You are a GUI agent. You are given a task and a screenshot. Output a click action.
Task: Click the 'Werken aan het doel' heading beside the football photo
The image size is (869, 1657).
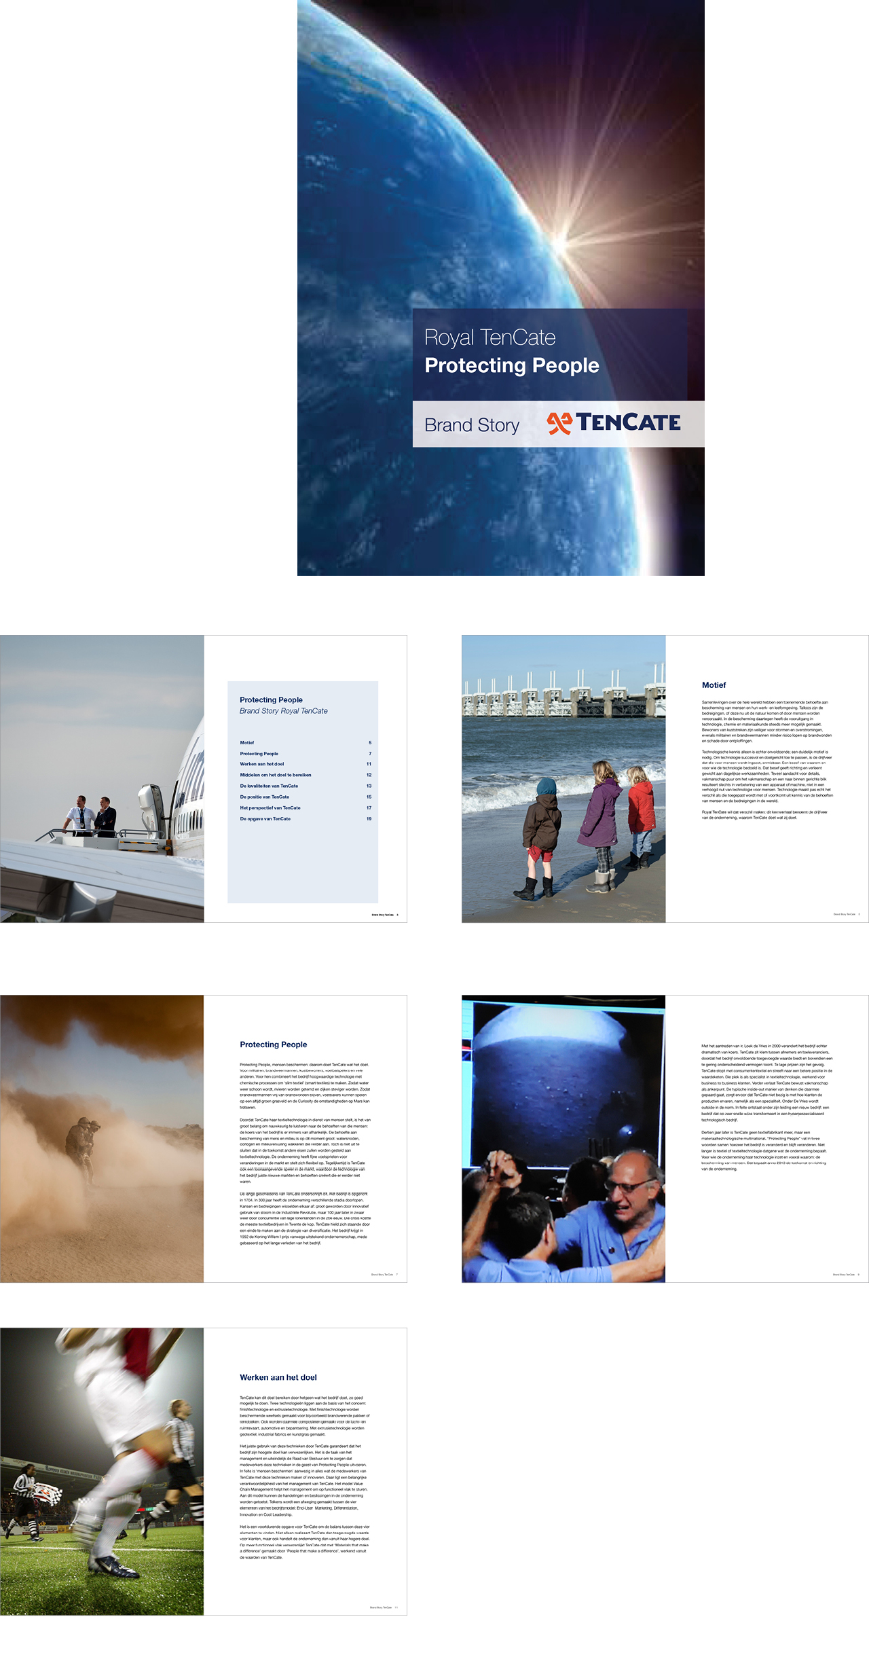(x=278, y=1377)
